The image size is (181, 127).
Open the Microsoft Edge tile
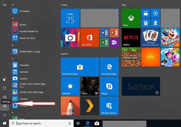[109, 67]
